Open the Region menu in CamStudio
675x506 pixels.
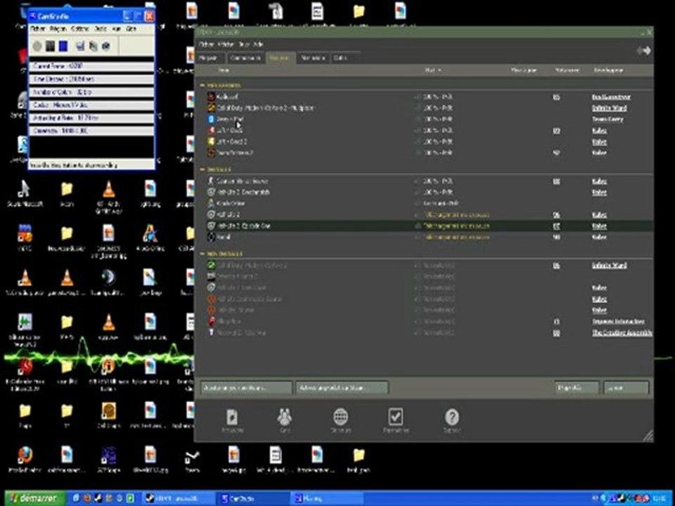(58, 29)
